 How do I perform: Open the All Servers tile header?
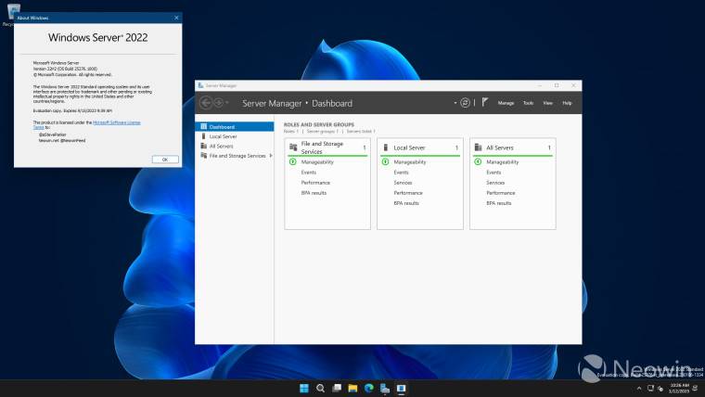coord(513,147)
